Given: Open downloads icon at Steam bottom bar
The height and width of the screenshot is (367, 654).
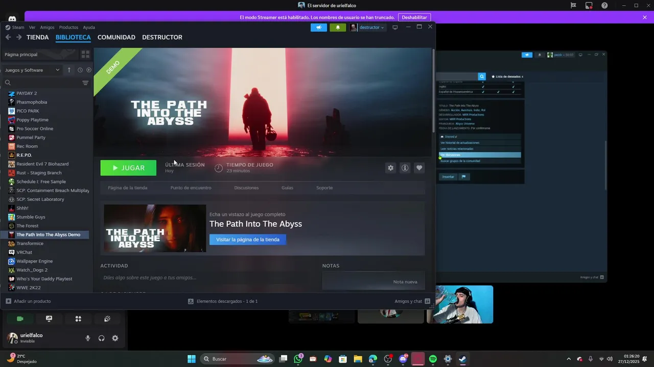Looking at the screenshot, I should [191, 301].
